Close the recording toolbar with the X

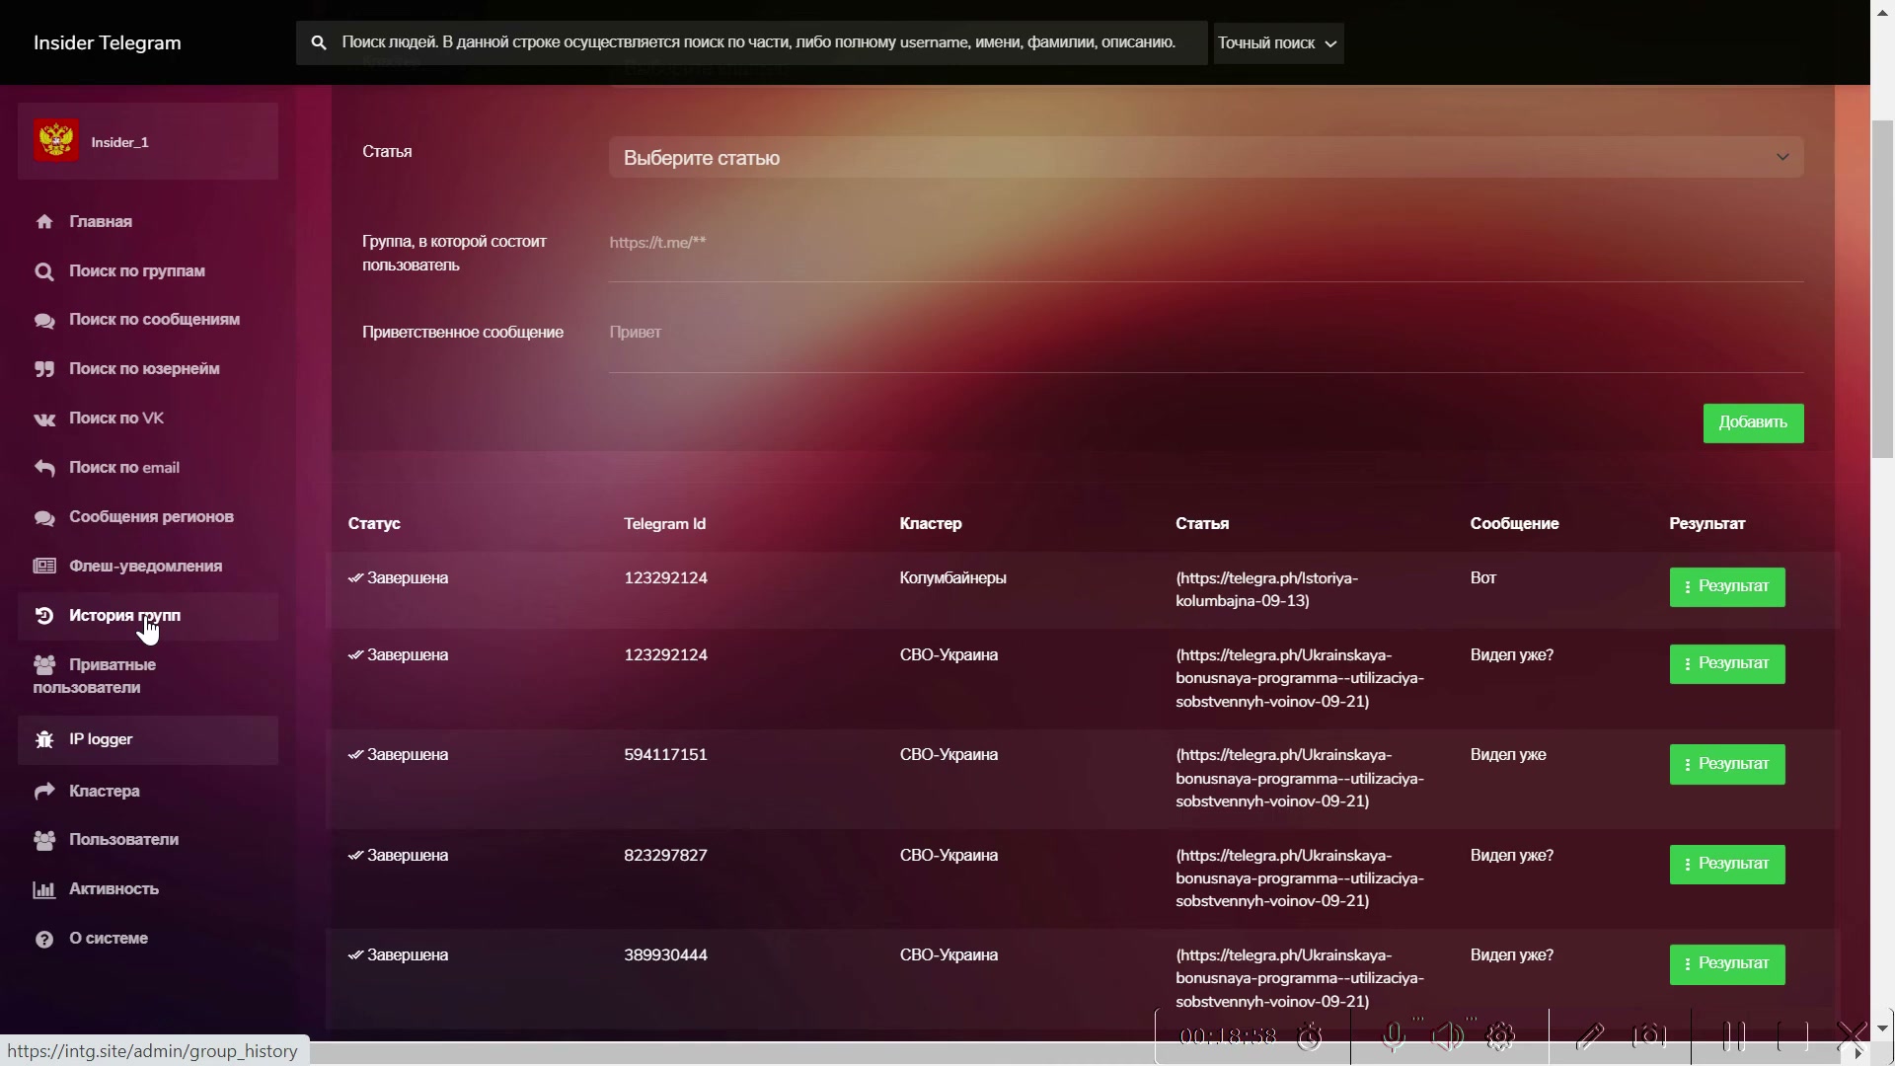pos(1852,1034)
